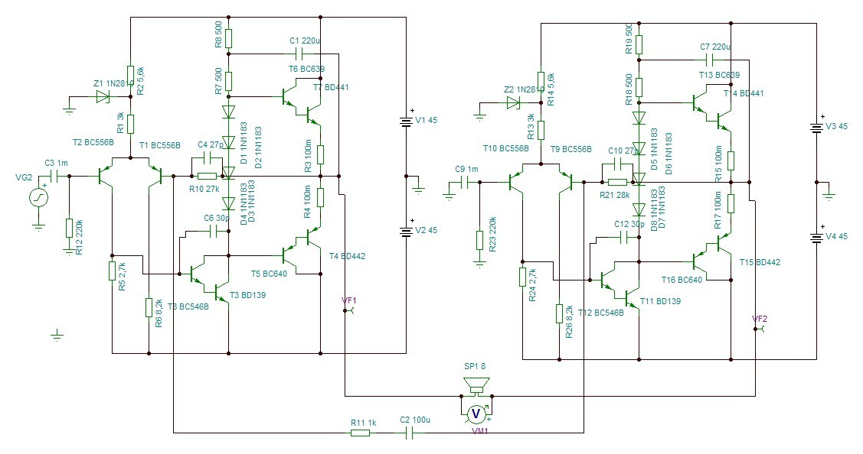Click capacitor C2 100u symbol

(x=410, y=433)
